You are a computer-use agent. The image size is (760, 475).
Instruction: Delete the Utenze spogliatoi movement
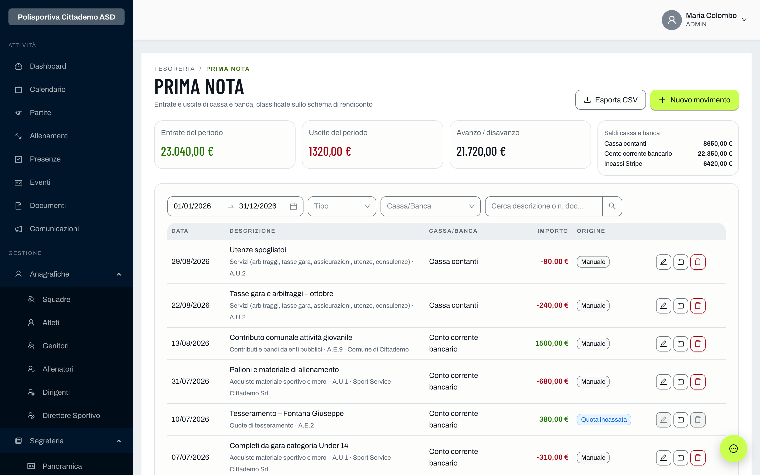pos(698,262)
